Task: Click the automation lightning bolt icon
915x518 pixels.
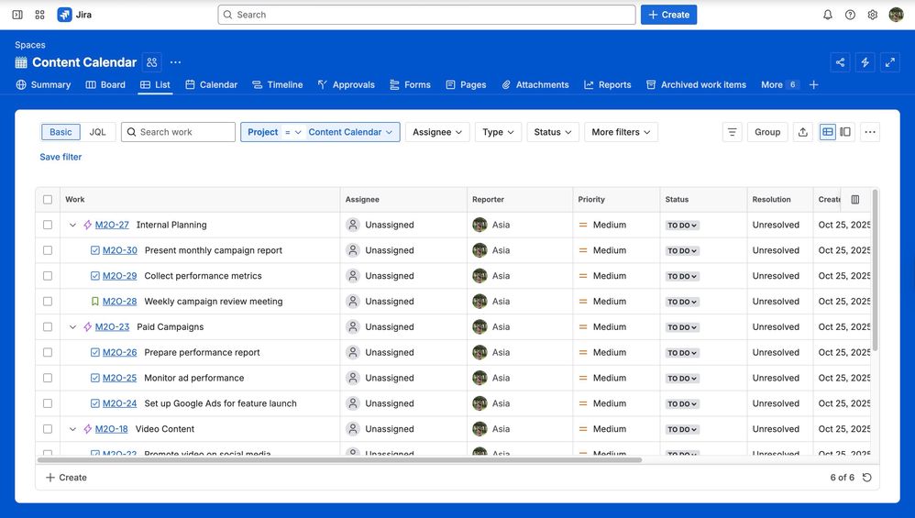Action: pyautogui.click(x=865, y=62)
